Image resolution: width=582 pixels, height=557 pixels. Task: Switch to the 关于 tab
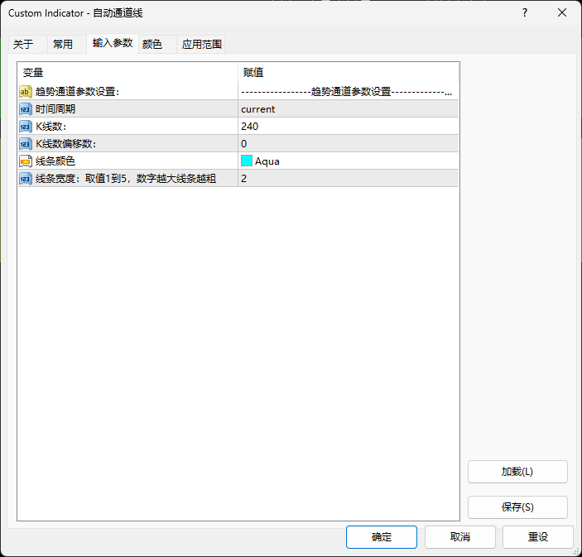click(24, 45)
